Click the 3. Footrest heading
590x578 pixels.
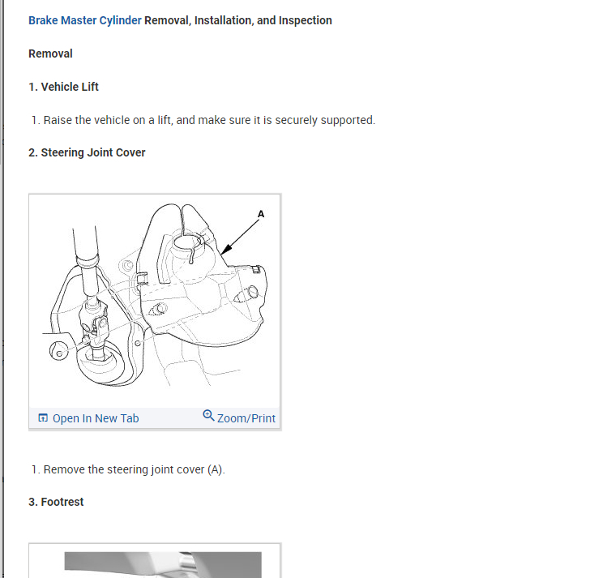point(56,502)
